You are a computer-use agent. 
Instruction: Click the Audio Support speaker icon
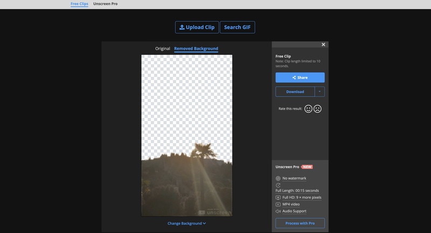point(278,211)
